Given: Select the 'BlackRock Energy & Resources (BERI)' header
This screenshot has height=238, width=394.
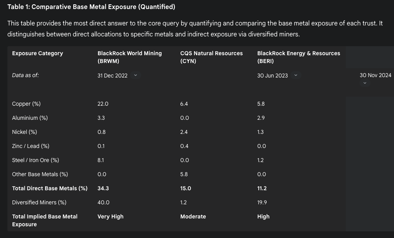Looking at the screenshot, I should point(299,57).
